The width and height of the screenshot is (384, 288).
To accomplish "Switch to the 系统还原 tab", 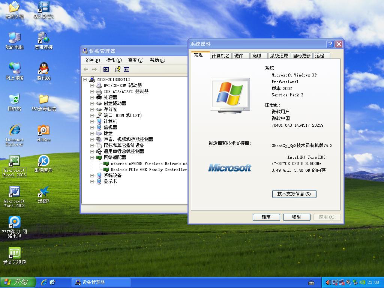I will point(279,56).
